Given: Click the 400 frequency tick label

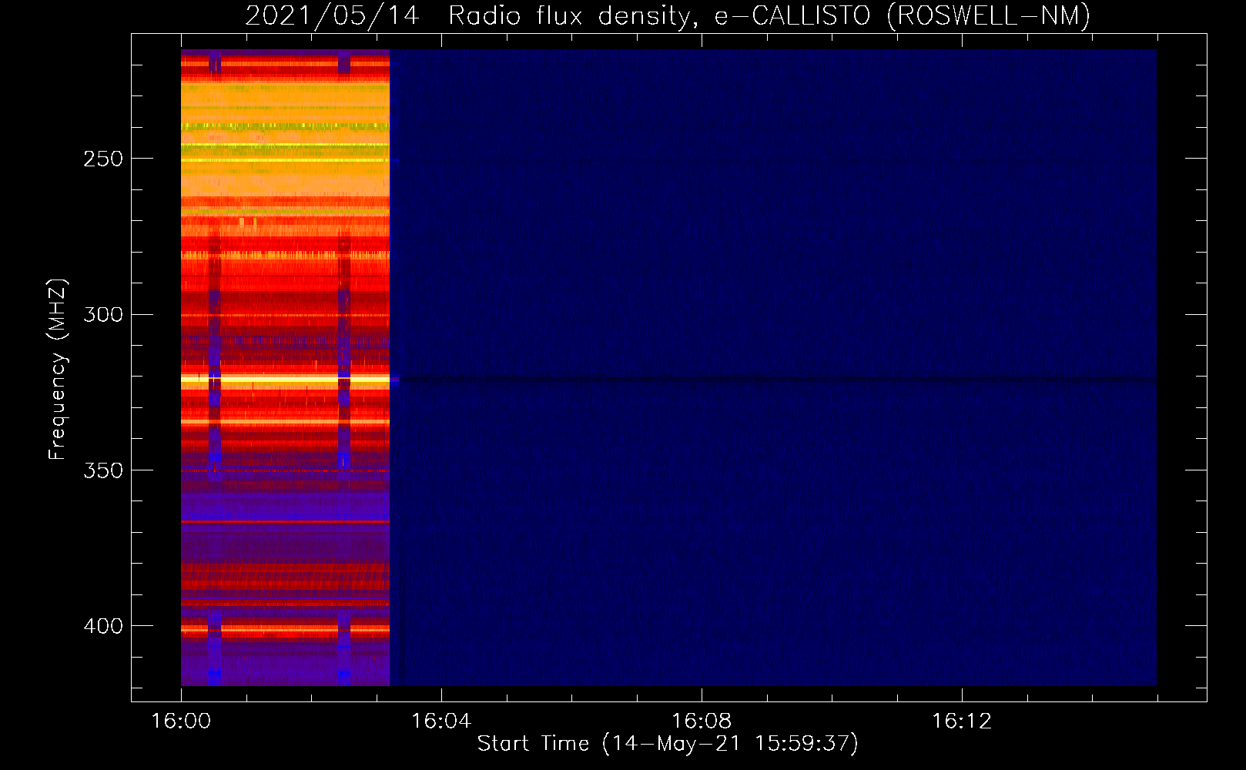Looking at the screenshot, I should [103, 626].
